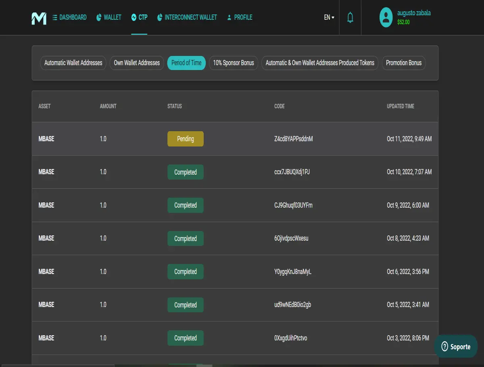Switch to 10% Sponsor Bonus tab
This screenshot has height=367, width=484.
(x=234, y=63)
